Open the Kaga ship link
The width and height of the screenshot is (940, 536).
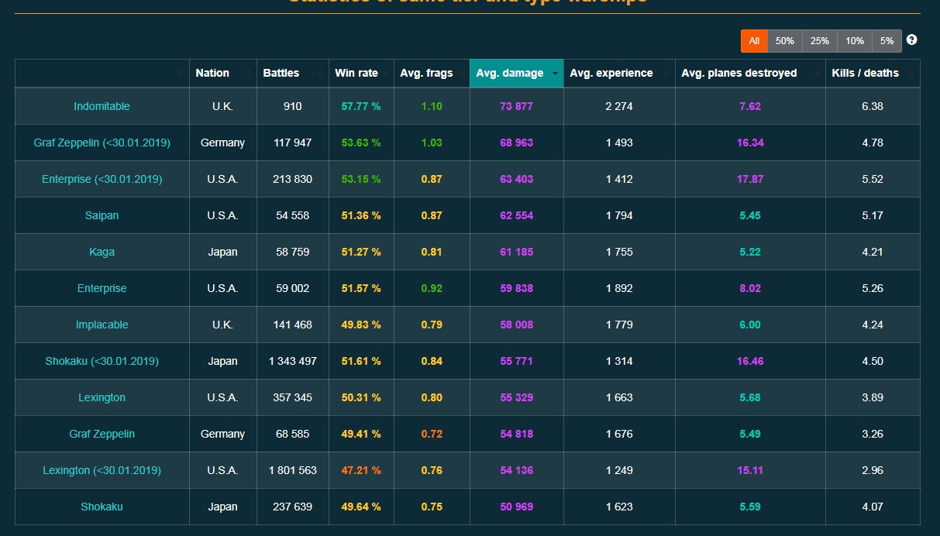point(102,252)
